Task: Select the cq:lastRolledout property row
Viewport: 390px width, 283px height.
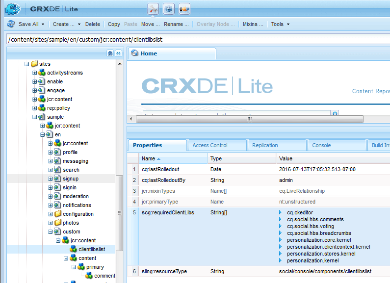Action: (x=259, y=169)
